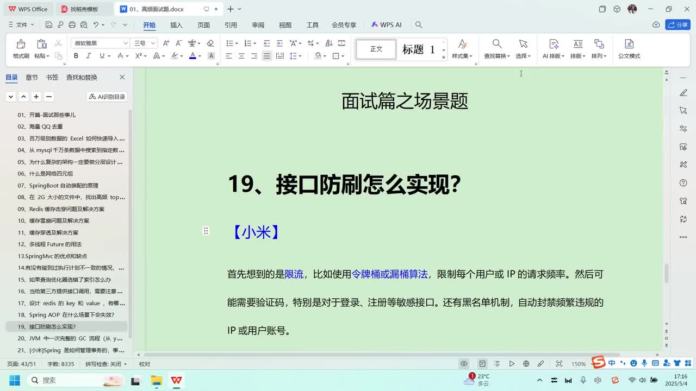Toggle Strikethrough formatting
The width and height of the screenshot is (696, 391).
pos(120,56)
